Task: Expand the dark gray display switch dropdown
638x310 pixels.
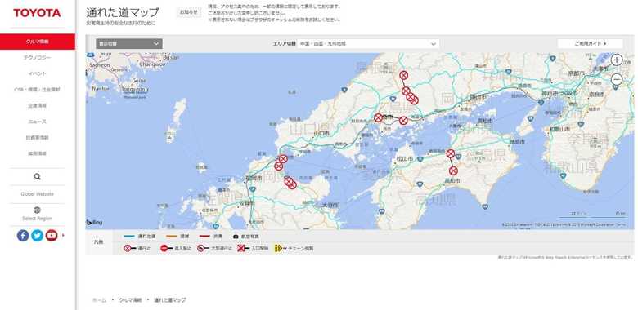Action: (129, 44)
